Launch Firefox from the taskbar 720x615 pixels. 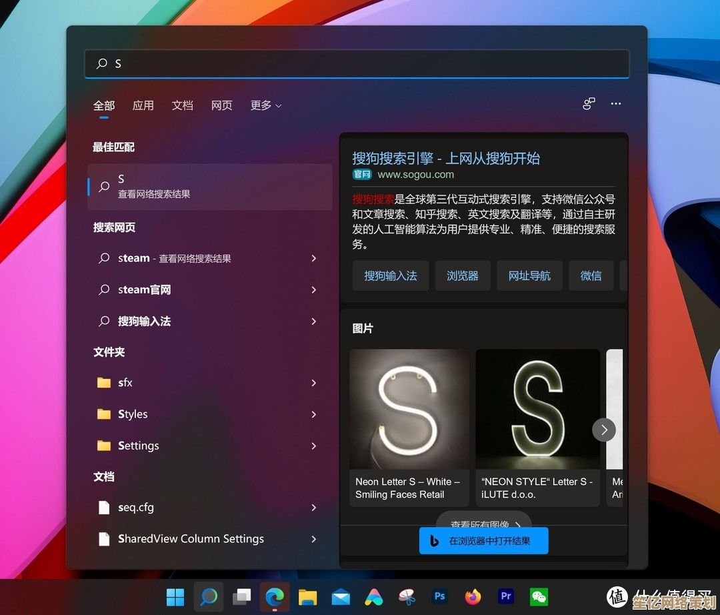[x=473, y=596]
